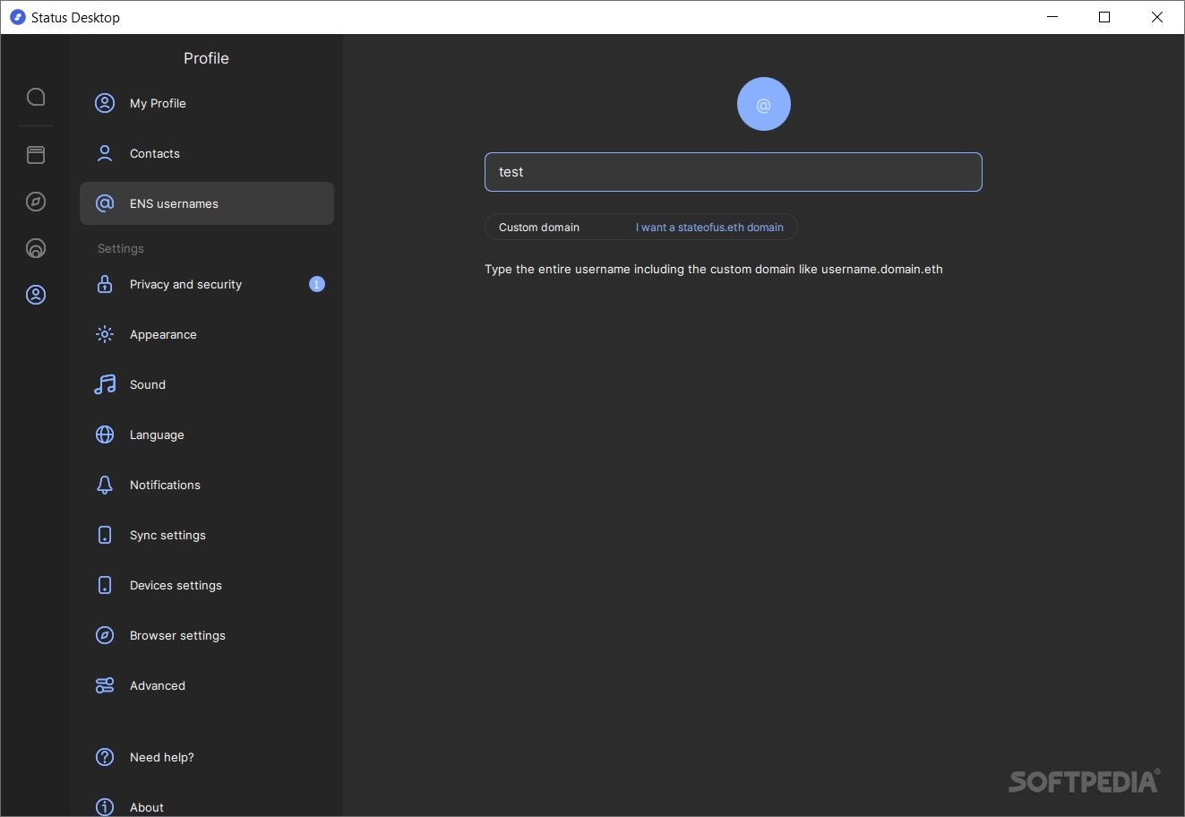The height and width of the screenshot is (817, 1185).
Task: Open Appearance settings
Action: (x=207, y=334)
